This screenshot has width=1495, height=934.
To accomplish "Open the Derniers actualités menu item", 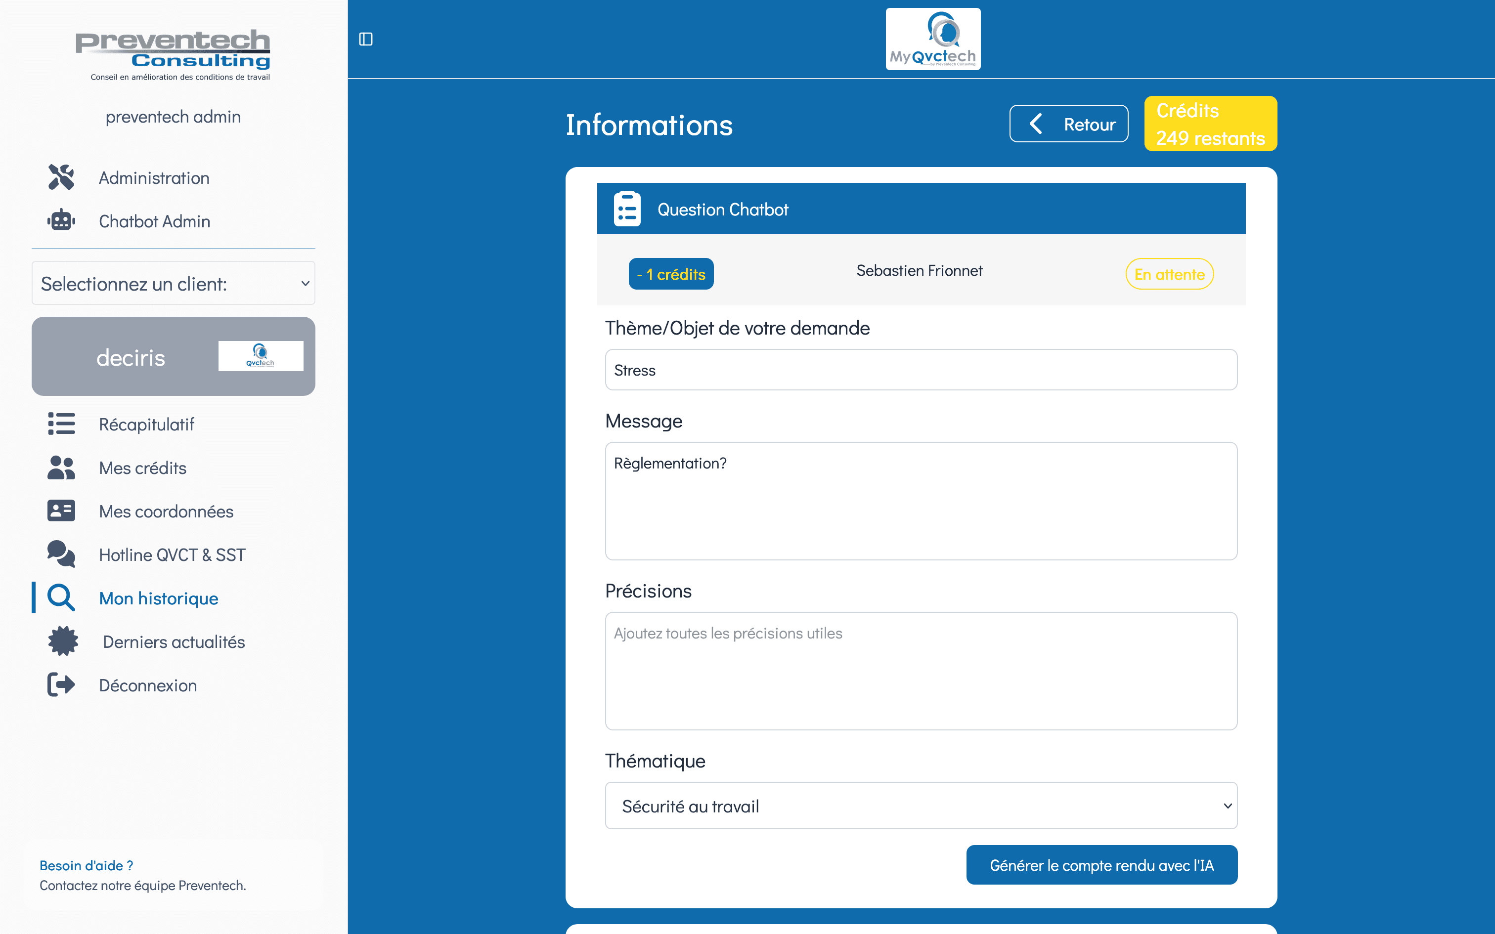I will click(x=174, y=642).
